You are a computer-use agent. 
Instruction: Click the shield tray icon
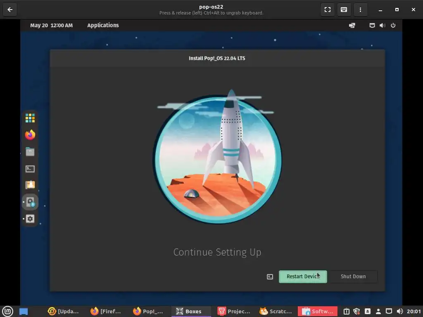pyautogui.click(x=356, y=312)
